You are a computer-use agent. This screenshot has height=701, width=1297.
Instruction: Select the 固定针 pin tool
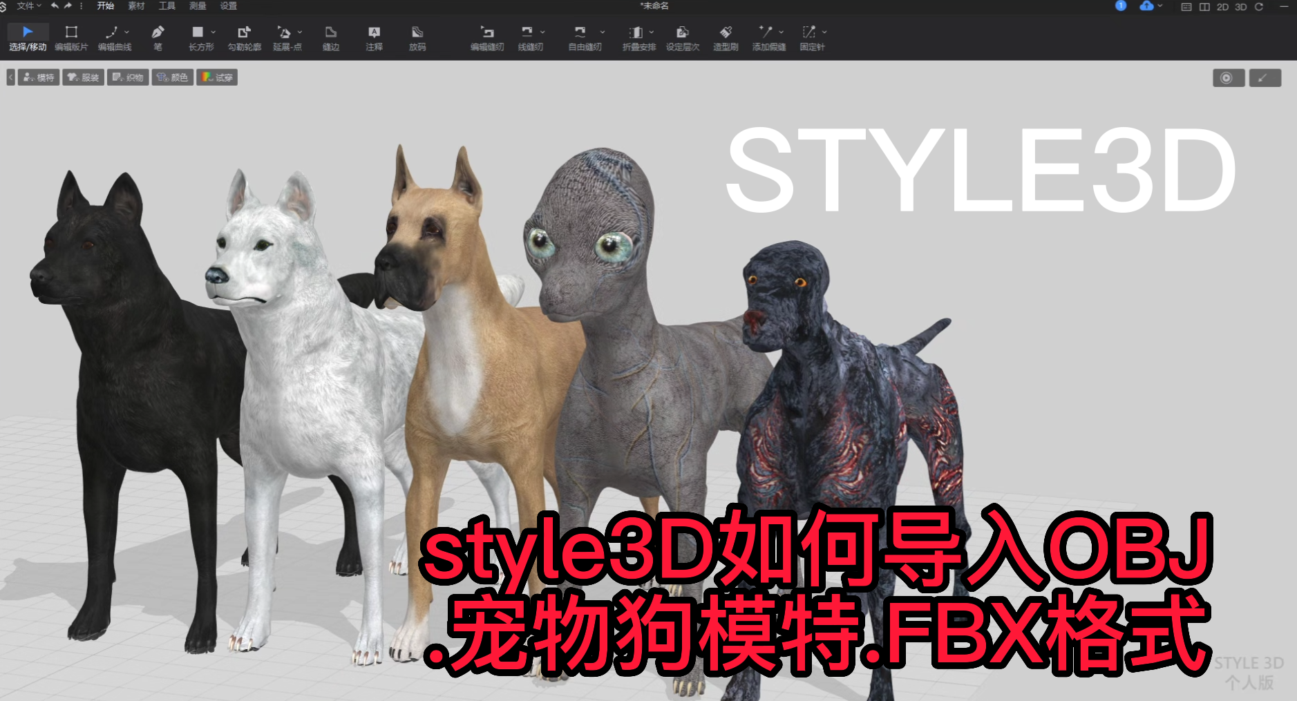tap(812, 38)
